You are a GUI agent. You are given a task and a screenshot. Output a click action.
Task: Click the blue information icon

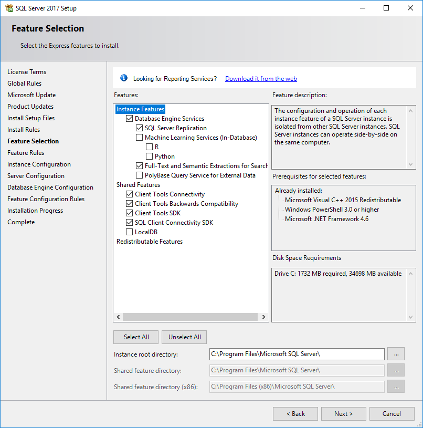tap(124, 78)
